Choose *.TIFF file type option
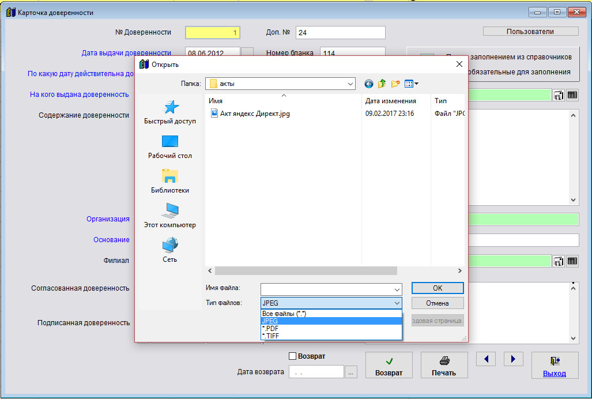592x399 pixels. tap(272, 336)
